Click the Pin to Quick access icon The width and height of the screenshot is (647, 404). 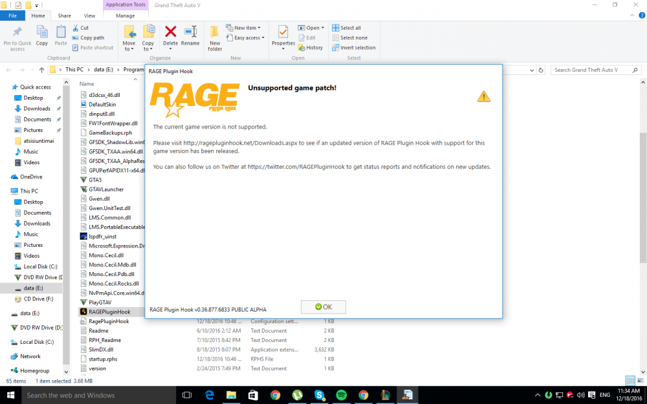pos(17,32)
